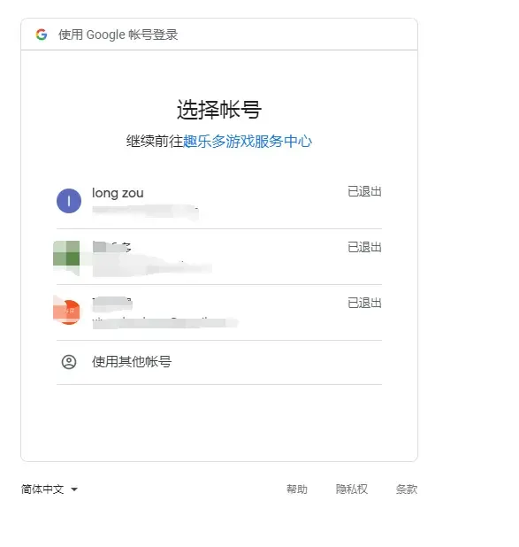519x547 pixels.
Task: Choose the green pixelated account avatar
Action: pos(66,258)
